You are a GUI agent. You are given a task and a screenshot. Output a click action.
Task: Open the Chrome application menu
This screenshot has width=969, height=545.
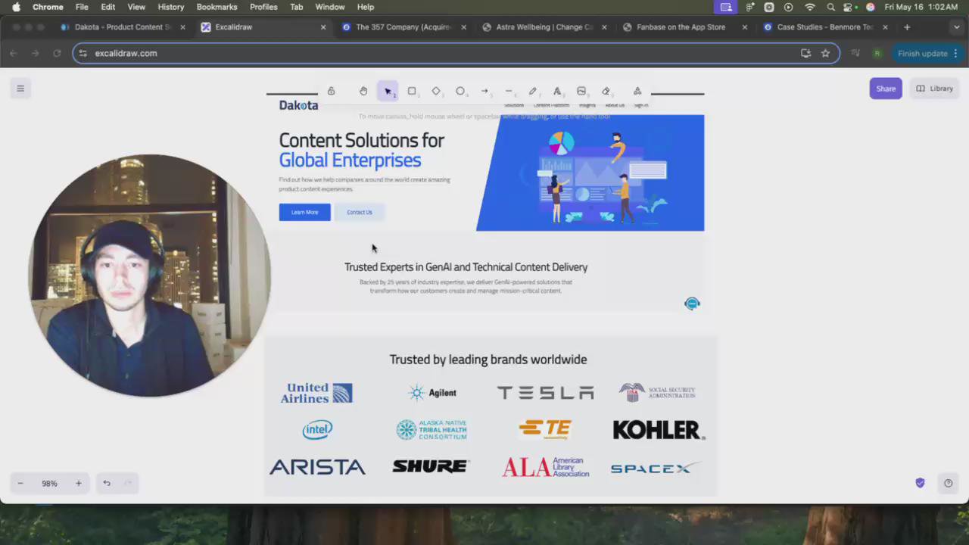(x=48, y=7)
